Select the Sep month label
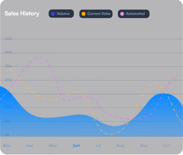183x155 pixels. (144, 146)
